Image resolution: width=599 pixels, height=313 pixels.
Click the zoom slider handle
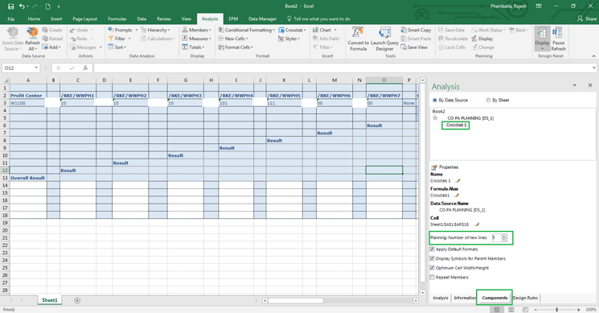(x=557, y=310)
